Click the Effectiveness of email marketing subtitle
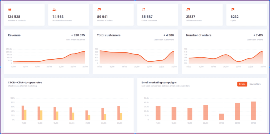Viewport: 270px width, 134px height. (x=22, y=86)
